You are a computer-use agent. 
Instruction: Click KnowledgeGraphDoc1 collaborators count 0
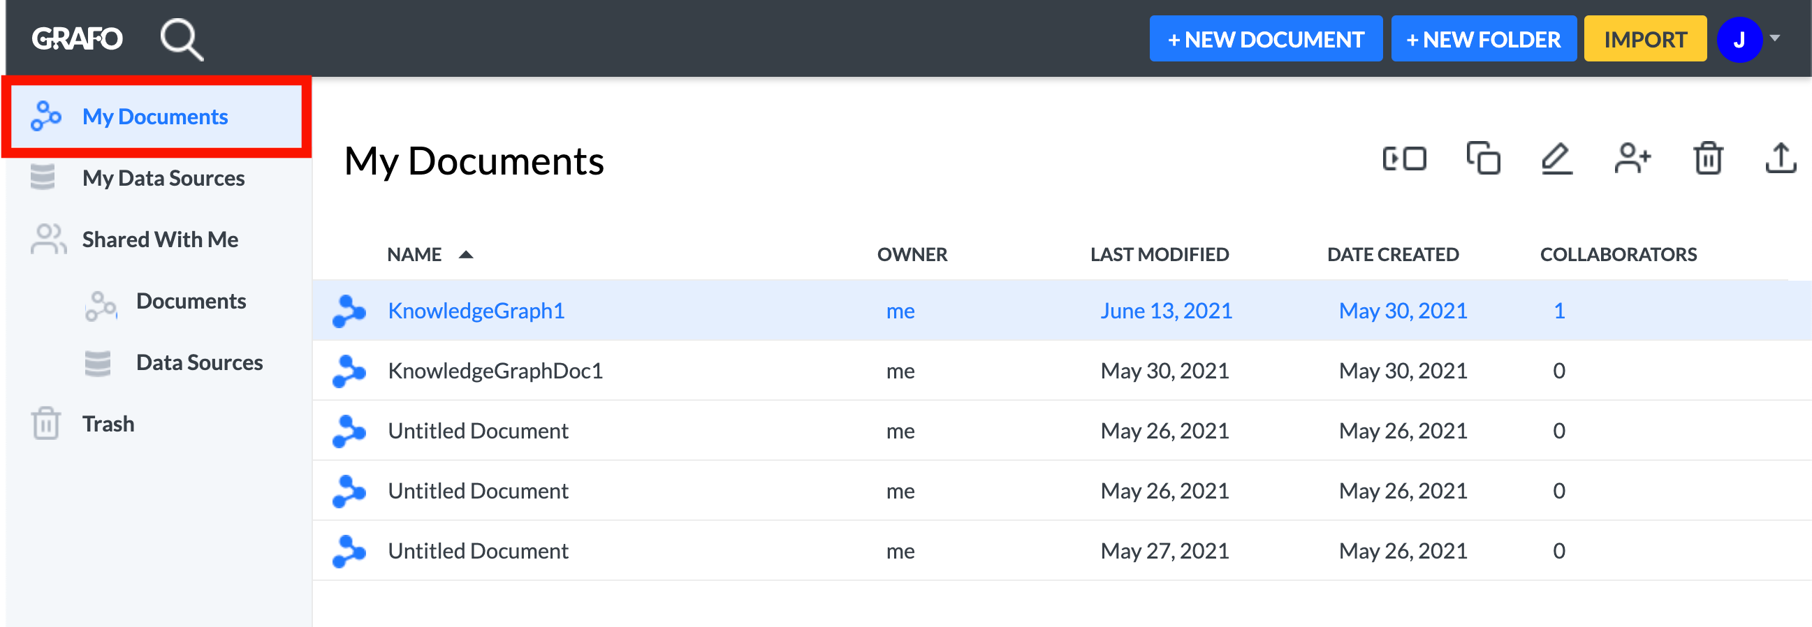click(x=1558, y=371)
